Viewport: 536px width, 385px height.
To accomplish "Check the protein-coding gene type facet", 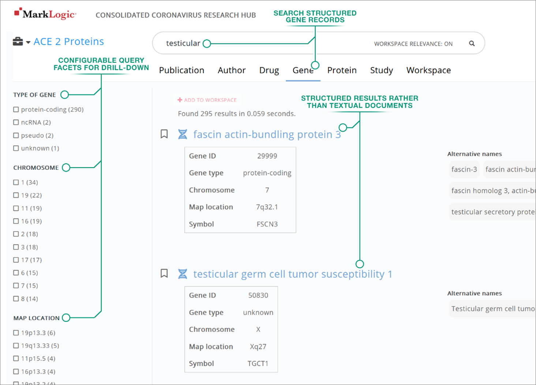I will click(x=16, y=109).
